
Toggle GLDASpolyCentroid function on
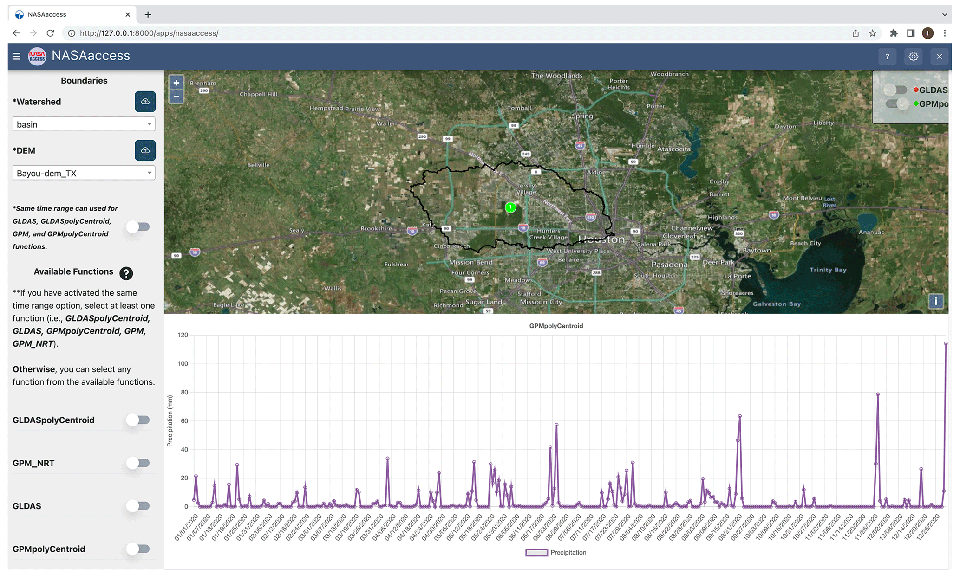click(x=138, y=420)
